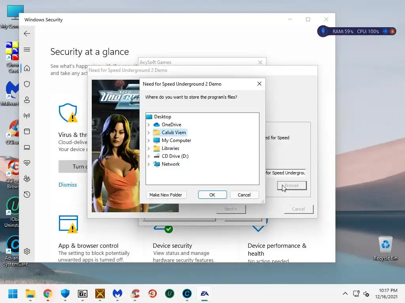Expand the Libraries tree node
Image resolution: width=405 pixels, height=303 pixels.
149,148
